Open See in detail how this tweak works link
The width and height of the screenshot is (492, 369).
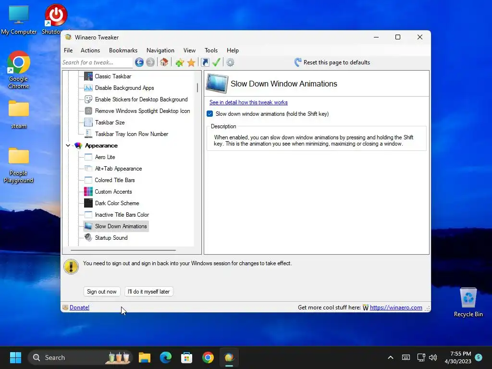[248, 102]
